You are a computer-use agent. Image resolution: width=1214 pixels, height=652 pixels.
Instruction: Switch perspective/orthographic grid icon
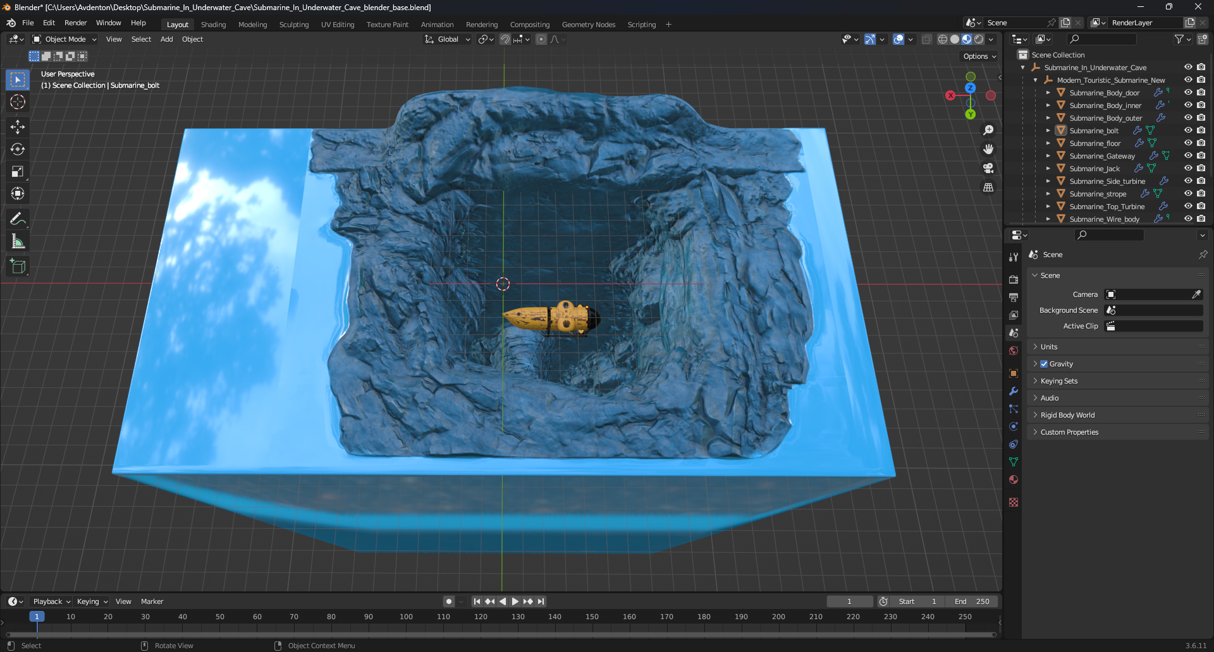pyautogui.click(x=988, y=188)
